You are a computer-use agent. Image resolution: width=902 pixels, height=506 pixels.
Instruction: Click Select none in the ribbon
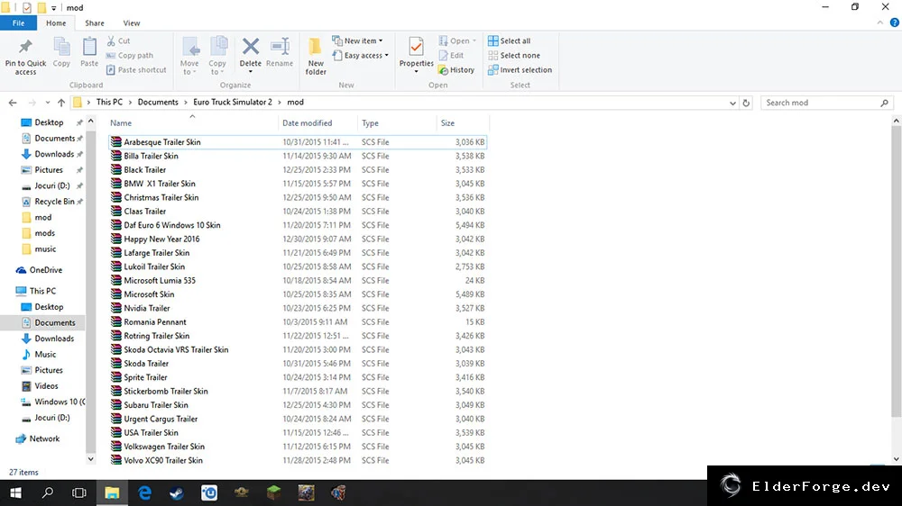tap(514, 55)
